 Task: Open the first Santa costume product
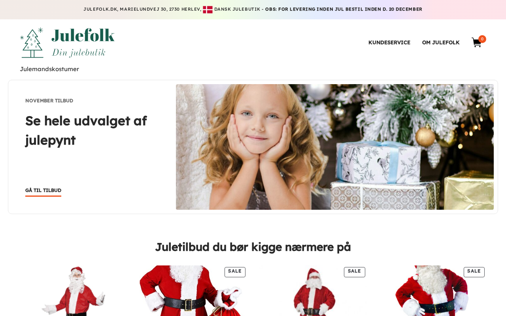[x=74, y=291]
